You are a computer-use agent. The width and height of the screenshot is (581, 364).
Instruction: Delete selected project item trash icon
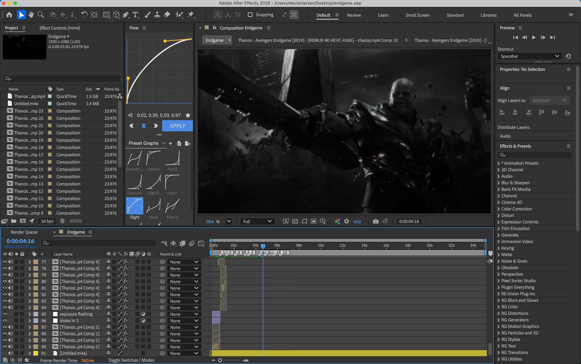coord(62,221)
